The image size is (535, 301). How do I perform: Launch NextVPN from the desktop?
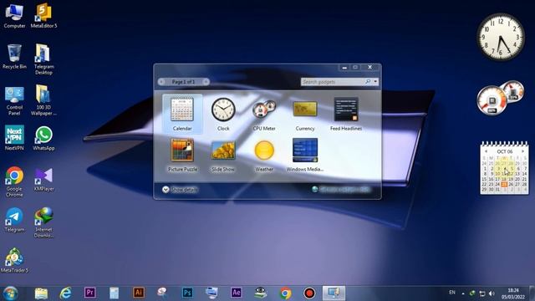point(14,138)
